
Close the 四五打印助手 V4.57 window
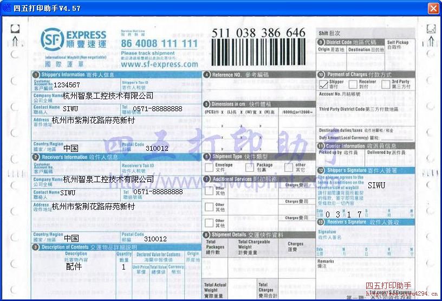pyautogui.click(x=433, y=8)
